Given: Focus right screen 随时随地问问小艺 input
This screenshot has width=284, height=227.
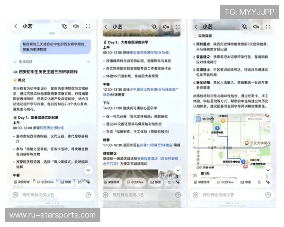Looking at the screenshot, I should tap(231, 195).
